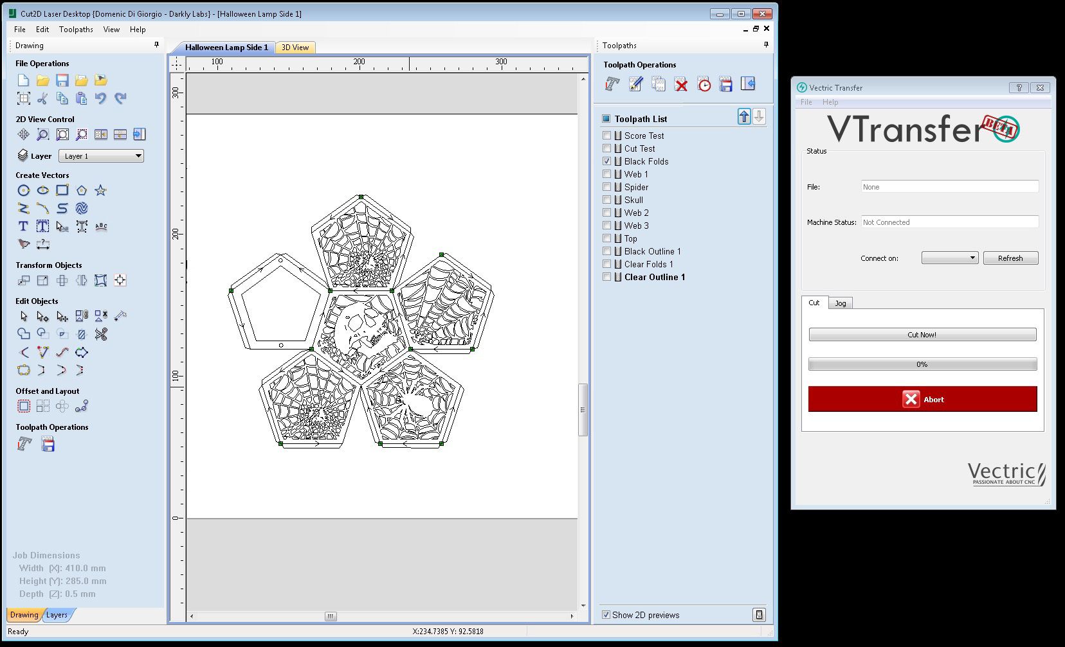Click Edit toolpath pencil icon
Image resolution: width=1065 pixels, height=647 pixels.
click(x=635, y=84)
